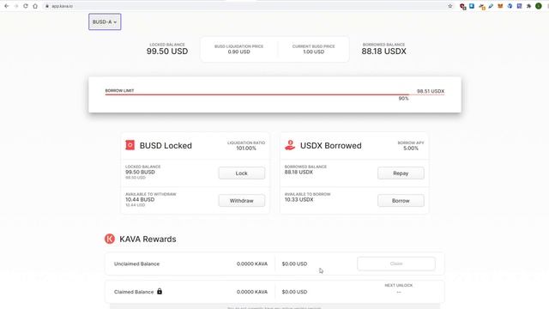Click the 10.33 USDX available to borrow
Screen dimensions: 549x309
(299, 199)
